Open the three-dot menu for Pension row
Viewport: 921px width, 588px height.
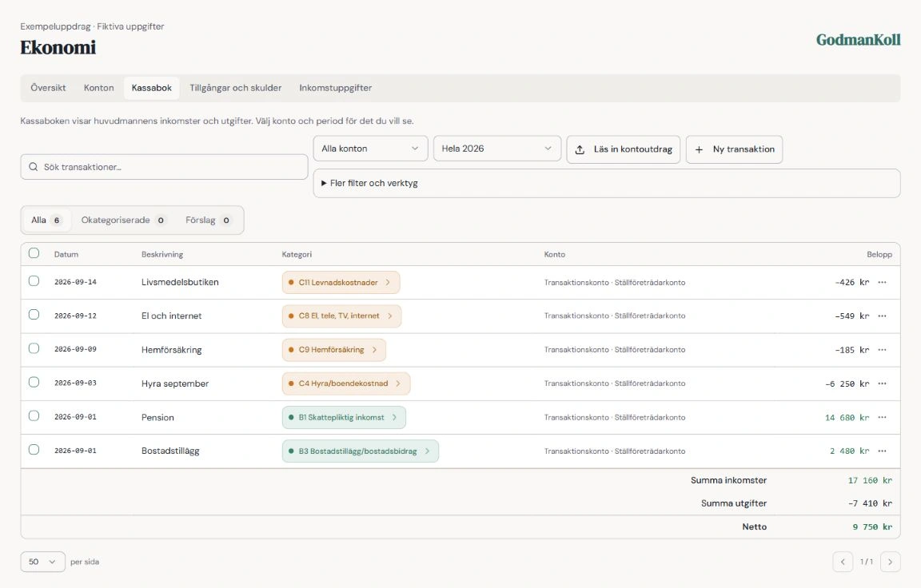882,417
